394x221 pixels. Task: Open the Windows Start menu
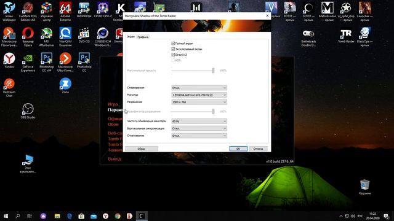click(x=6, y=216)
